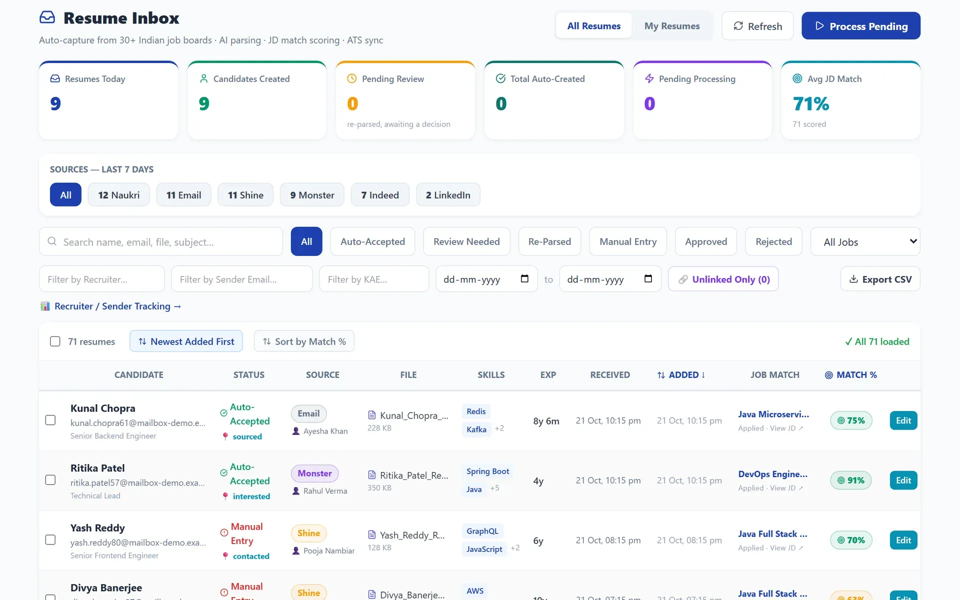Viewport: 960px width, 600px height.
Task: Click Edit button in Kunal Chopra row
Action: [x=903, y=420]
